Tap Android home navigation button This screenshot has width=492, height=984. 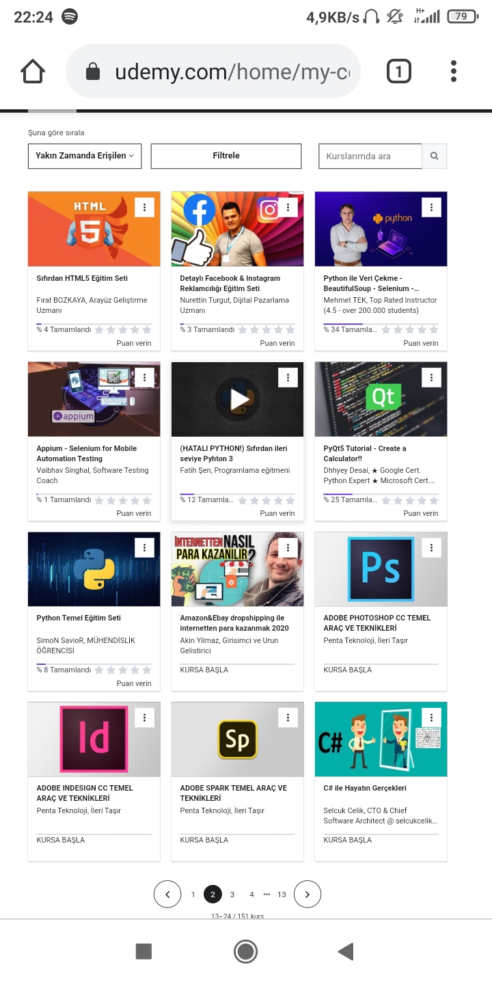[245, 951]
